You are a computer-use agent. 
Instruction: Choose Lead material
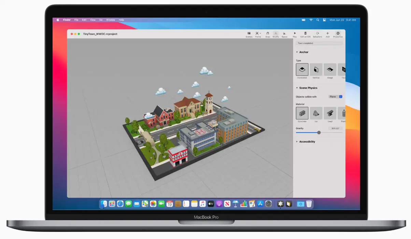point(330,113)
